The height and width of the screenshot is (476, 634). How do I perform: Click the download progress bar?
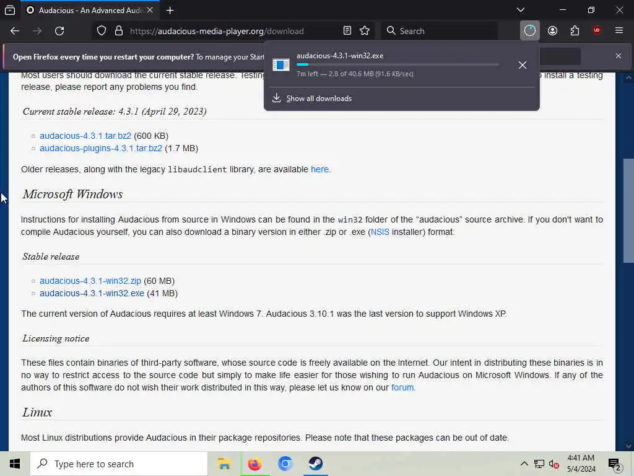tap(398, 64)
